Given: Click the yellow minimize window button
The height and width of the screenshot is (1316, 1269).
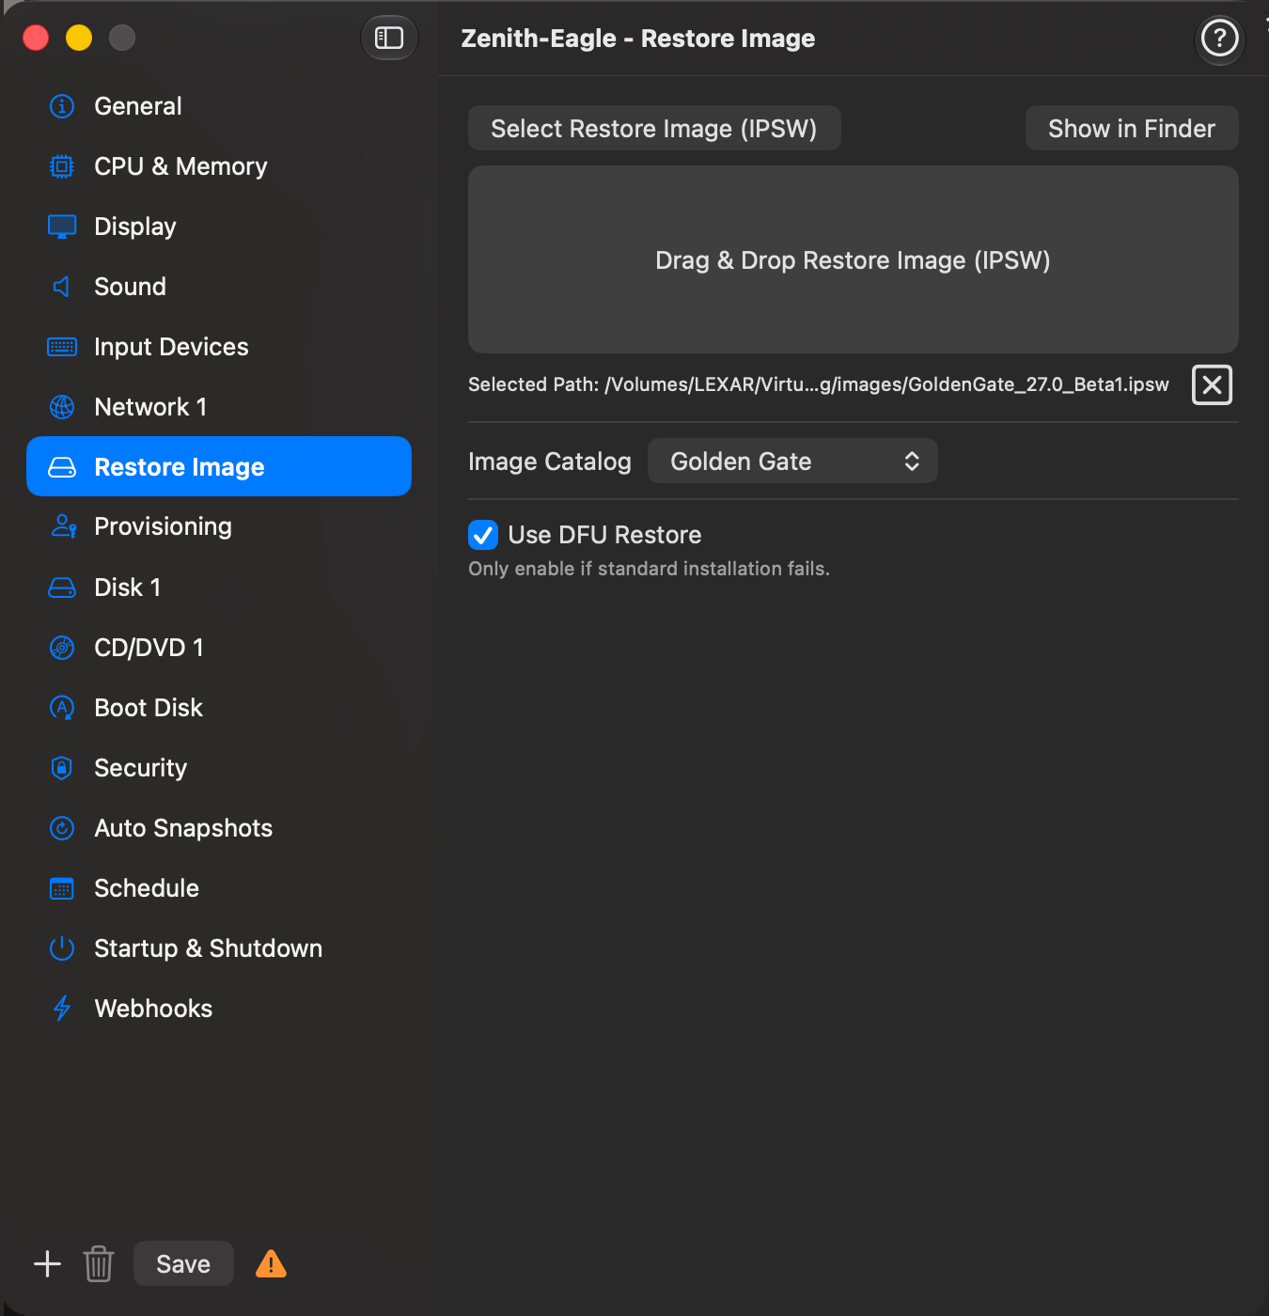Looking at the screenshot, I should pyautogui.click(x=79, y=38).
